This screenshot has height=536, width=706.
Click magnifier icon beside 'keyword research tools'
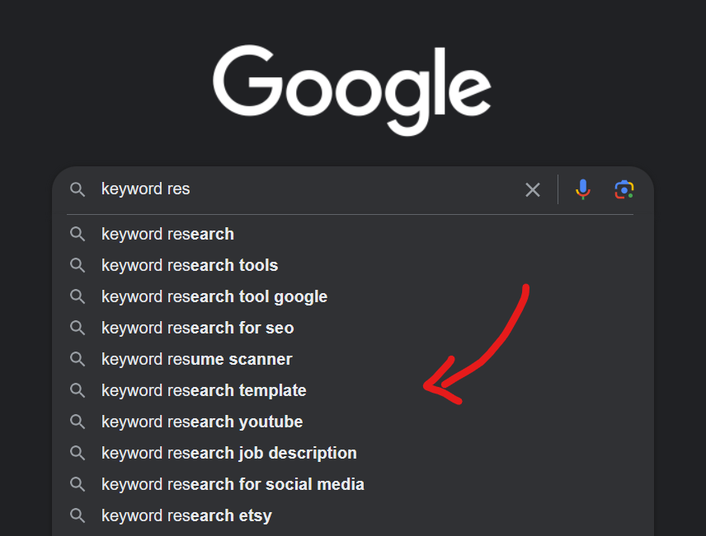coord(78,265)
